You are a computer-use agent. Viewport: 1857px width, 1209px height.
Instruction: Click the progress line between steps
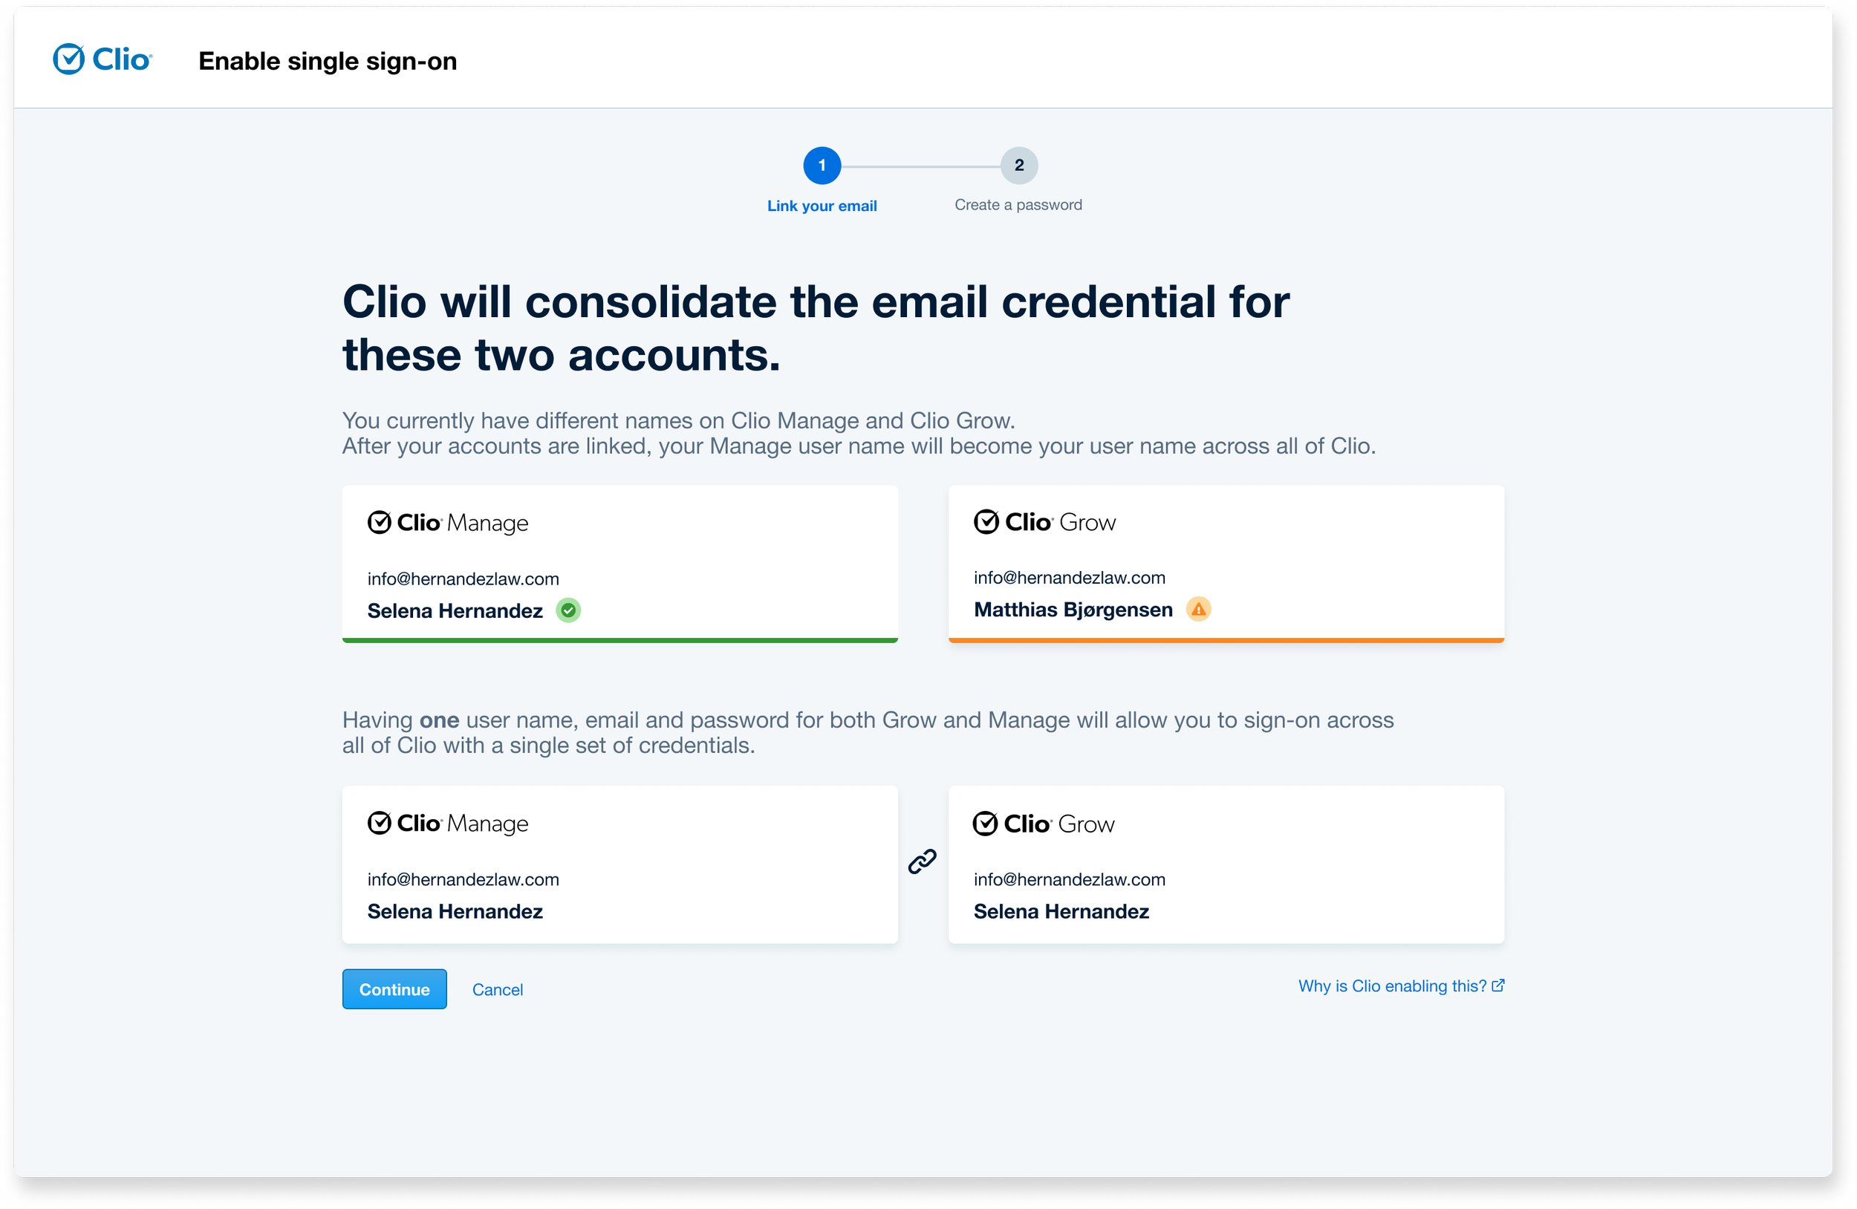(x=920, y=166)
